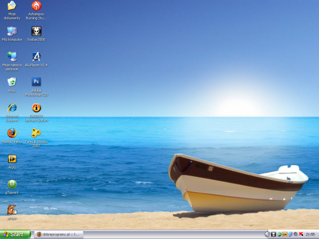Select the Ashampoo Burning Studio desktop icon
This screenshot has height=239, width=319.
[x=37, y=6]
